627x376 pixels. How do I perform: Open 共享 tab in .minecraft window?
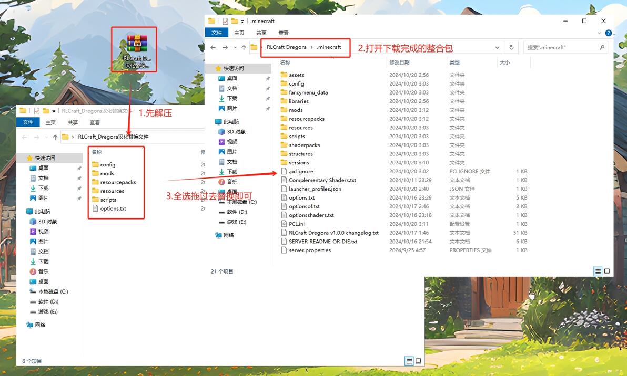(x=261, y=33)
